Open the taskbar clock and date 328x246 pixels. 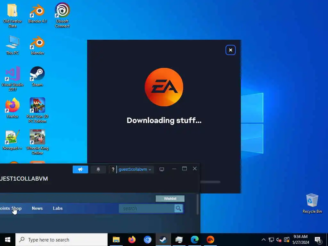point(300,240)
